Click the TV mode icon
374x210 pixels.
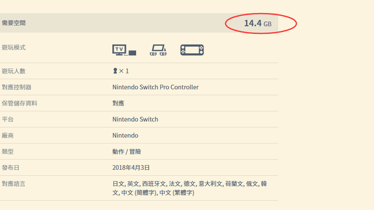(x=124, y=50)
